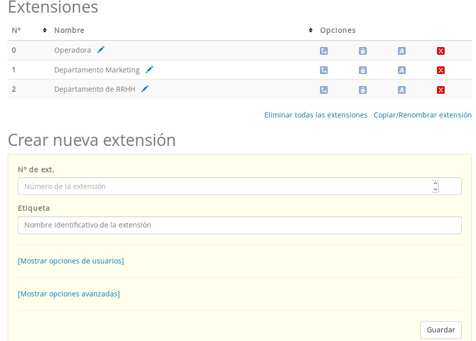476x341 pixels.
Task: Open Copiar/Renombrar extensión
Action: (422, 115)
